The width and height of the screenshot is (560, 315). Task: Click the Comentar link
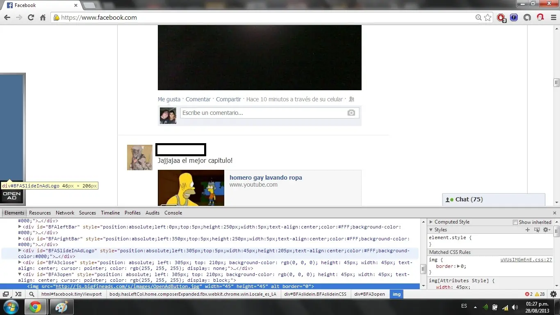(198, 99)
